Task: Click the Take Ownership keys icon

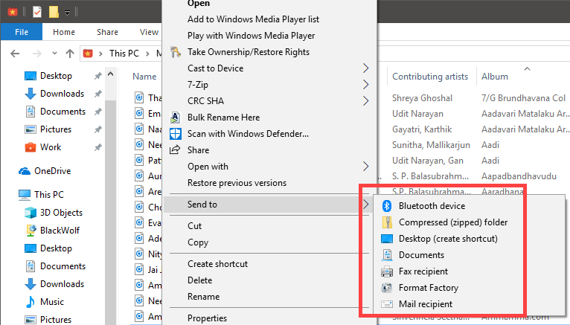Action: coord(176,52)
